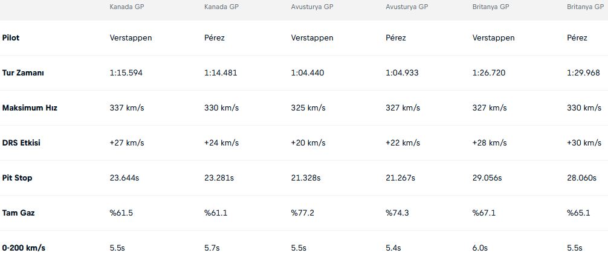The width and height of the screenshot is (608, 253).
Task: Select the Pit Stop row label
Action: coord(17,178)
